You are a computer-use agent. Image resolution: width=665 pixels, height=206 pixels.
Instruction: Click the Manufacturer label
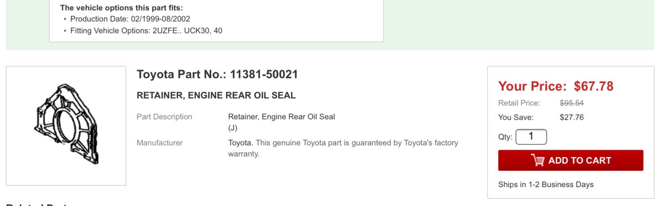(x=160, y=142)
